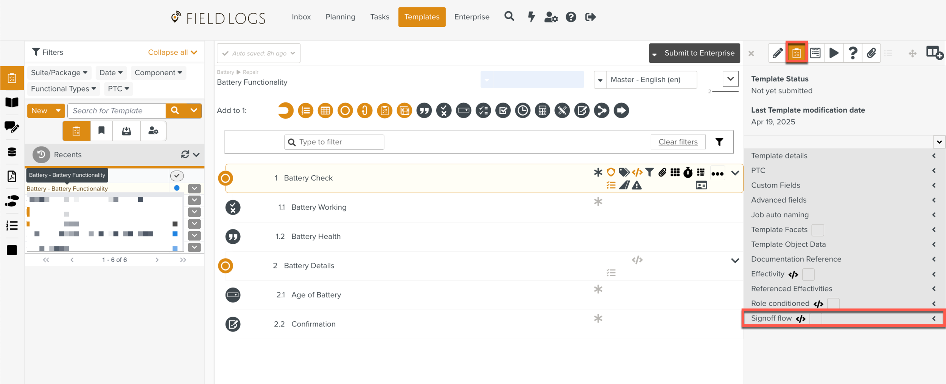The image size is (946, 384).
Task: Click the funnel filter icon beside Clear filters
Action: point(719,142)
